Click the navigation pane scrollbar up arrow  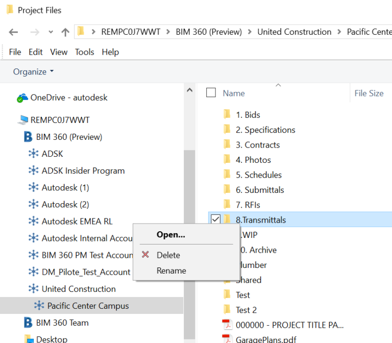tap(189, 90)
